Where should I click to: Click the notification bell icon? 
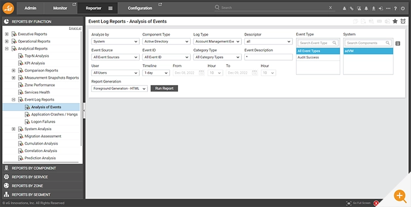366,8
